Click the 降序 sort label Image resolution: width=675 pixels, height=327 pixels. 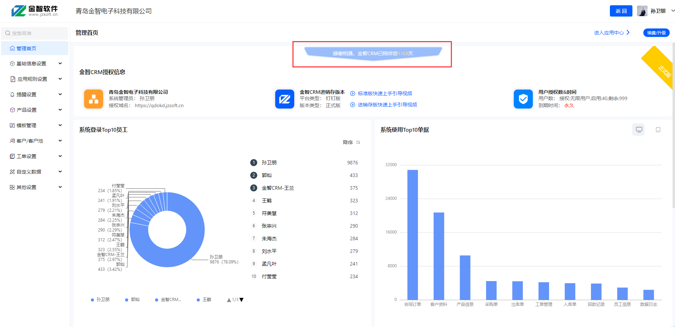[348, 142]
